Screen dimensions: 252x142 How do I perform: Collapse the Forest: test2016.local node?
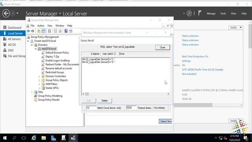click(x=28, y=41)
